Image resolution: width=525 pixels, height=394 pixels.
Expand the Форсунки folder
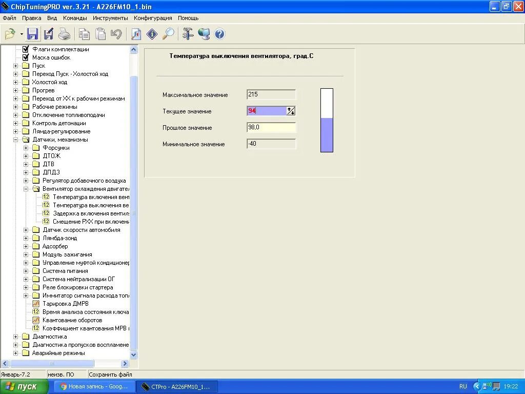click(x=26, y=148)
